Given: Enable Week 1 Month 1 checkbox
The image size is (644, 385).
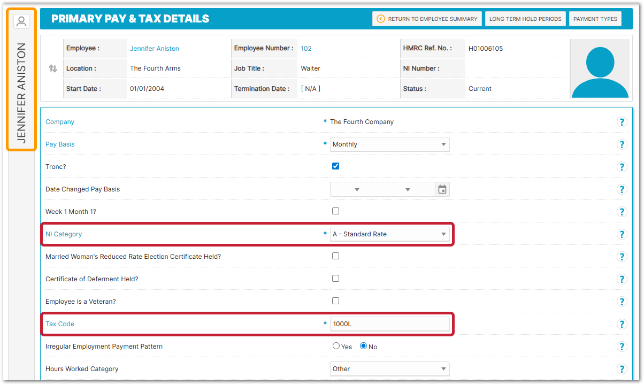Looking at the screenshot, I should coord(335,211).
